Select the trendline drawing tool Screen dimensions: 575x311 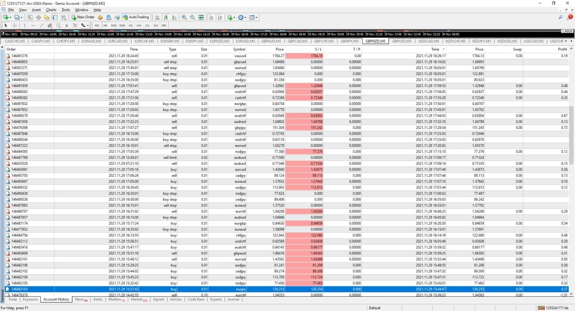[41, 26]
